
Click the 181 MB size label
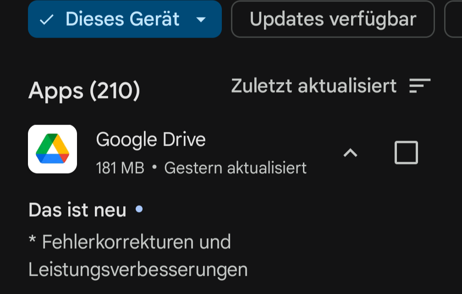120,168
